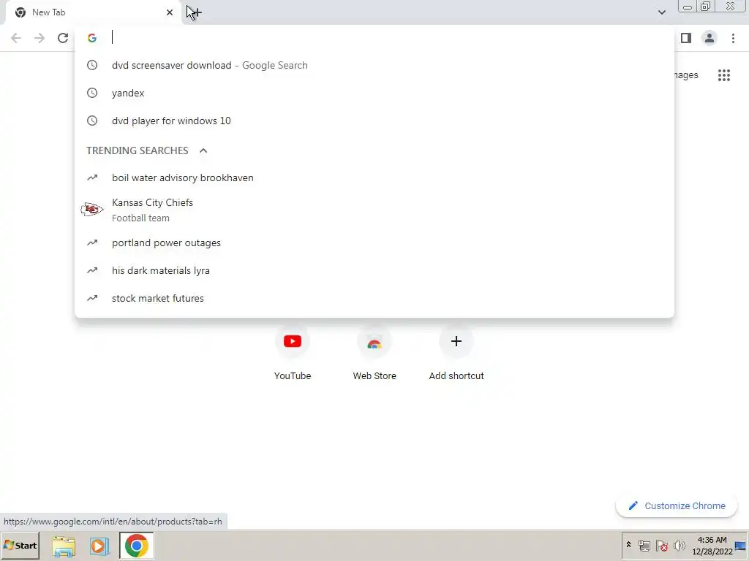Click the 'TRENDING SEARCHES' header text
Image resolution: width=749 pixels, height=561 pixels.
coord(137,150)
